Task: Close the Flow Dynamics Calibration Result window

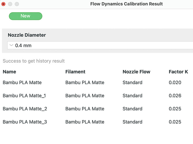Action: [3, 4]
